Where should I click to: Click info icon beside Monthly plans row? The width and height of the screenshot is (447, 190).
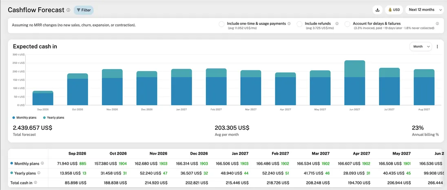pyautogui.click(x=42, y=163)
